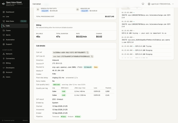178x123 pixels.
Task: Open the Web Dialer phone icon
Action: pos(4,21)
